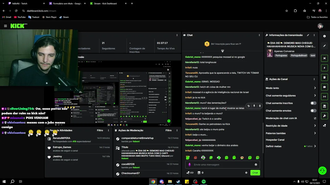Open Filtro in Feed de Atividades
The height and width of the screenshot is (185, 330).
point(100,131)
